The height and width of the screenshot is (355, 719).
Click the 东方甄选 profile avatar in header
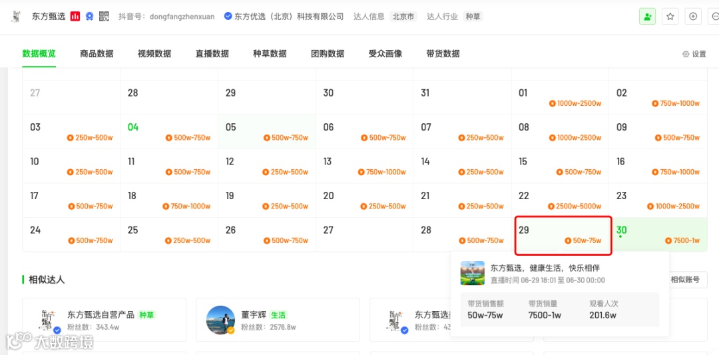(x=17, y=17)
